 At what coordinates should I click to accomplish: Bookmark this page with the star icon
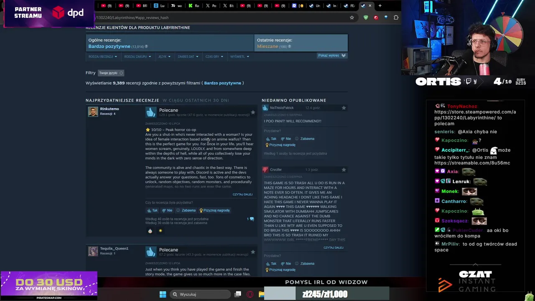352,18
